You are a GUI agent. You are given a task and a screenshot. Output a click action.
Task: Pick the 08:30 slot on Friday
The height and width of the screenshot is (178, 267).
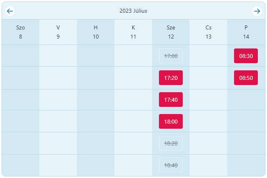point(246,56)
